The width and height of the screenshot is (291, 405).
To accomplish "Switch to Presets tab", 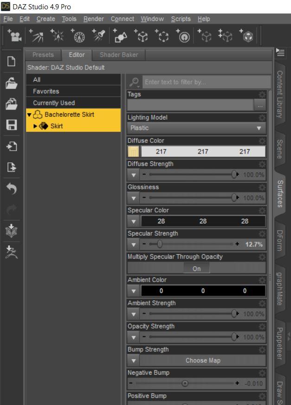I will (43, 55).
